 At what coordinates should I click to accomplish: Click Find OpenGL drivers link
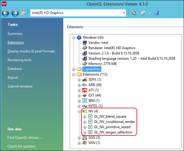click(x=25, y=138)
